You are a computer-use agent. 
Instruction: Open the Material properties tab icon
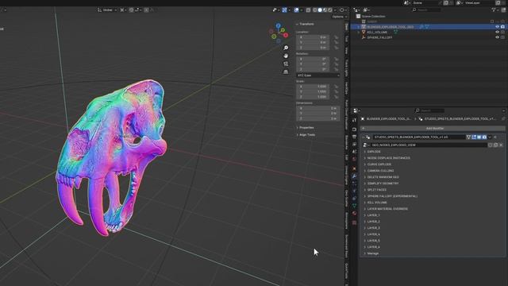point(354,214)
